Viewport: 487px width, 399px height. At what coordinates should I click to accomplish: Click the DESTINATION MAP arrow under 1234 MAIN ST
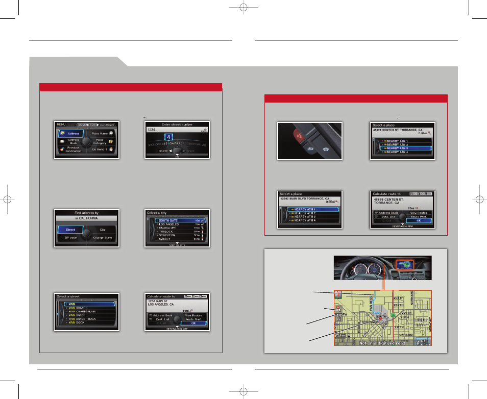coord(177,327)
